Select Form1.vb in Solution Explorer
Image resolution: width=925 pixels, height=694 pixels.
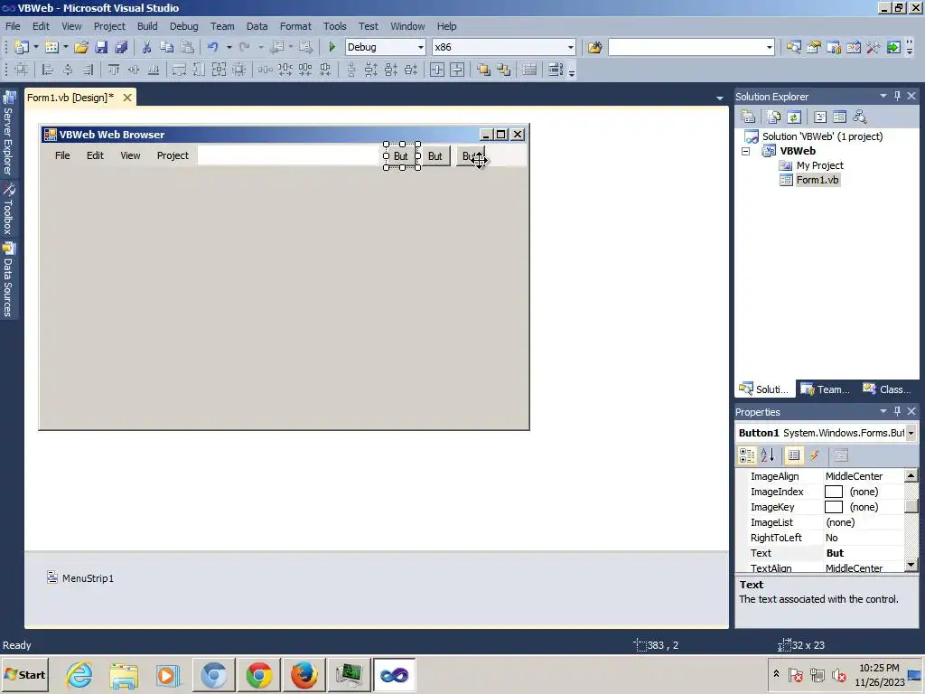pyautogui.click(x=817, y=180)
